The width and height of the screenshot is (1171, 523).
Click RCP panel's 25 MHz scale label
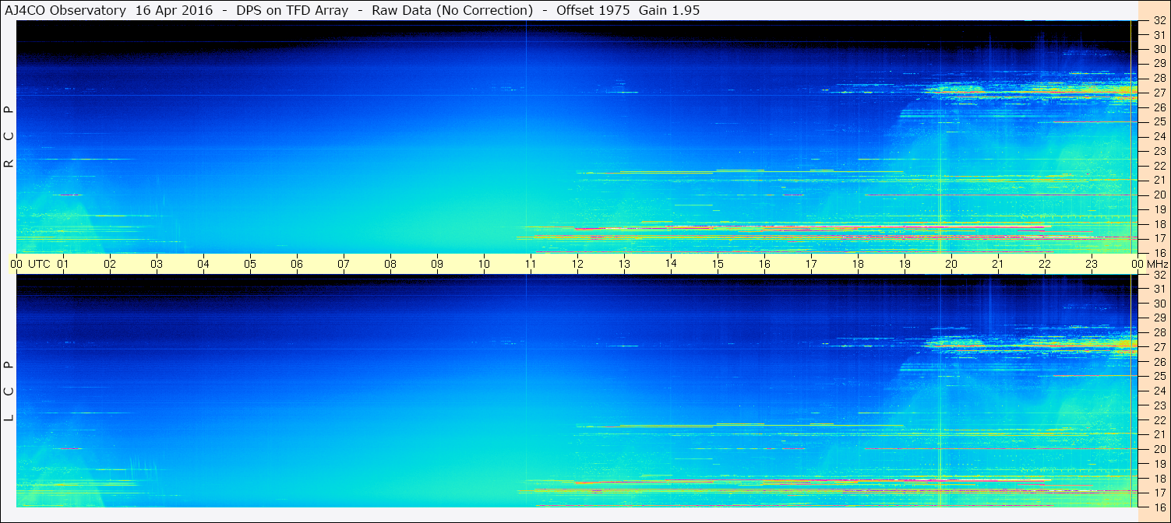1159,122
